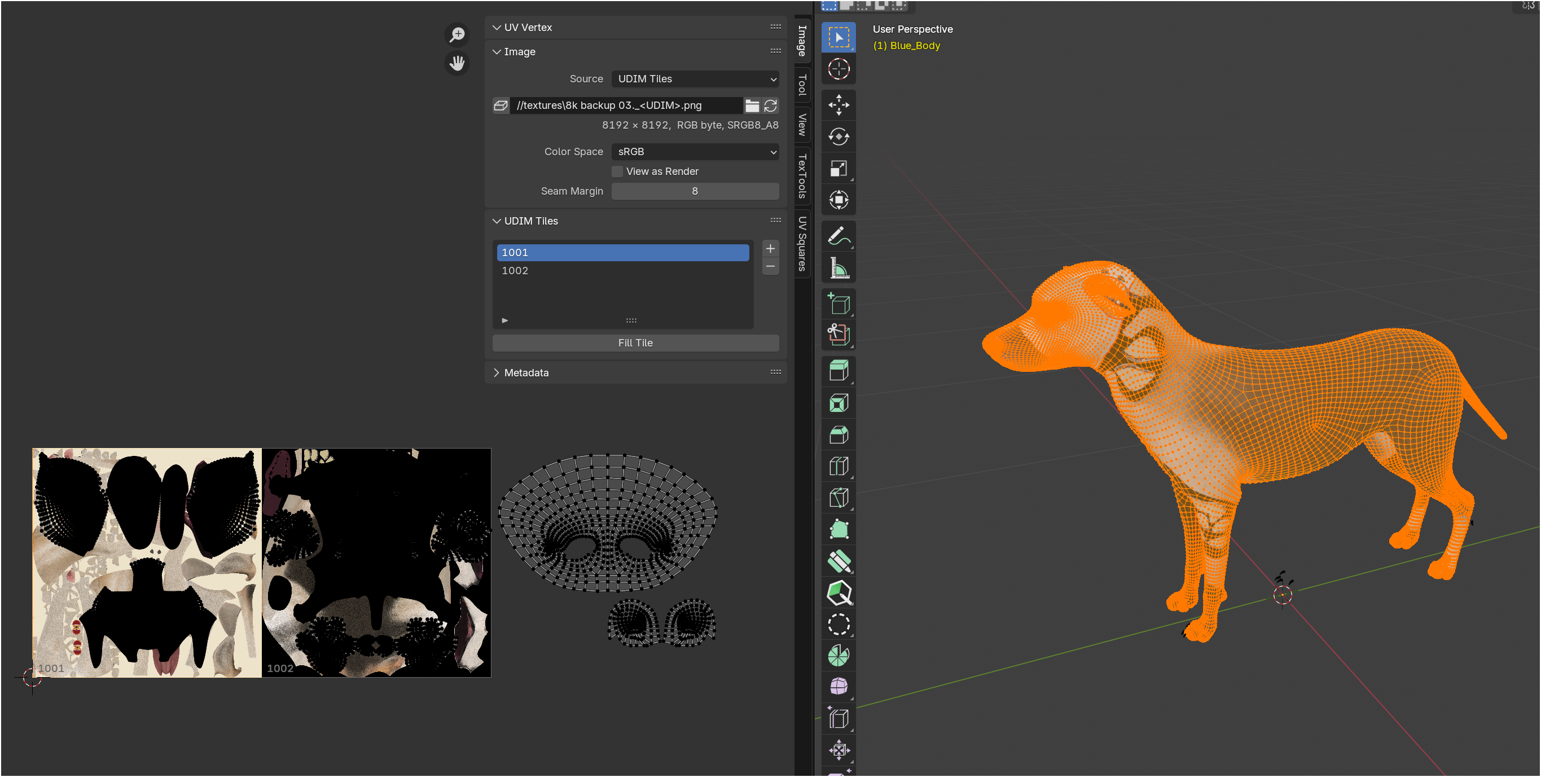This screenshot has height=777, width=1541.
Task: Select the Annotate pencil tool
Action: coord(838,236)
